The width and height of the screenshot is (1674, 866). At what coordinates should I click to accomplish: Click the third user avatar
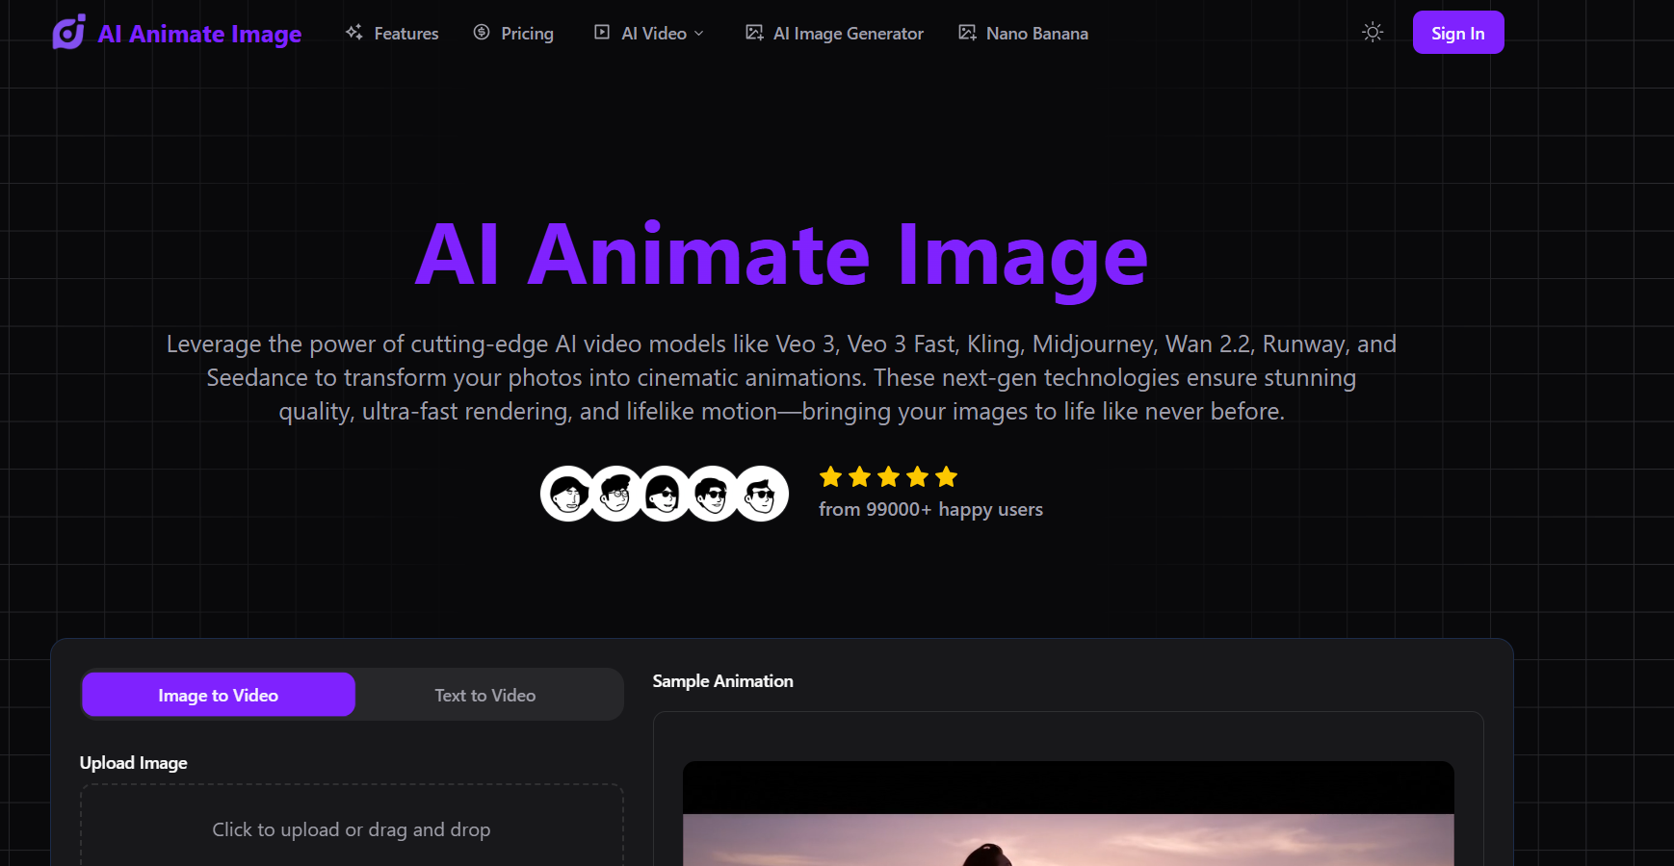665,494
